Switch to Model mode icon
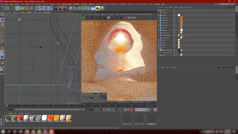The height and width of the screenshot is (134, 238). tap(2, 20)
